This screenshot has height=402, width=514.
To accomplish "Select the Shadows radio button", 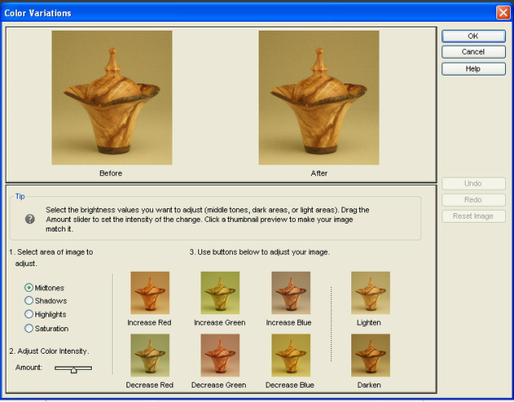I will coord(30,301).
